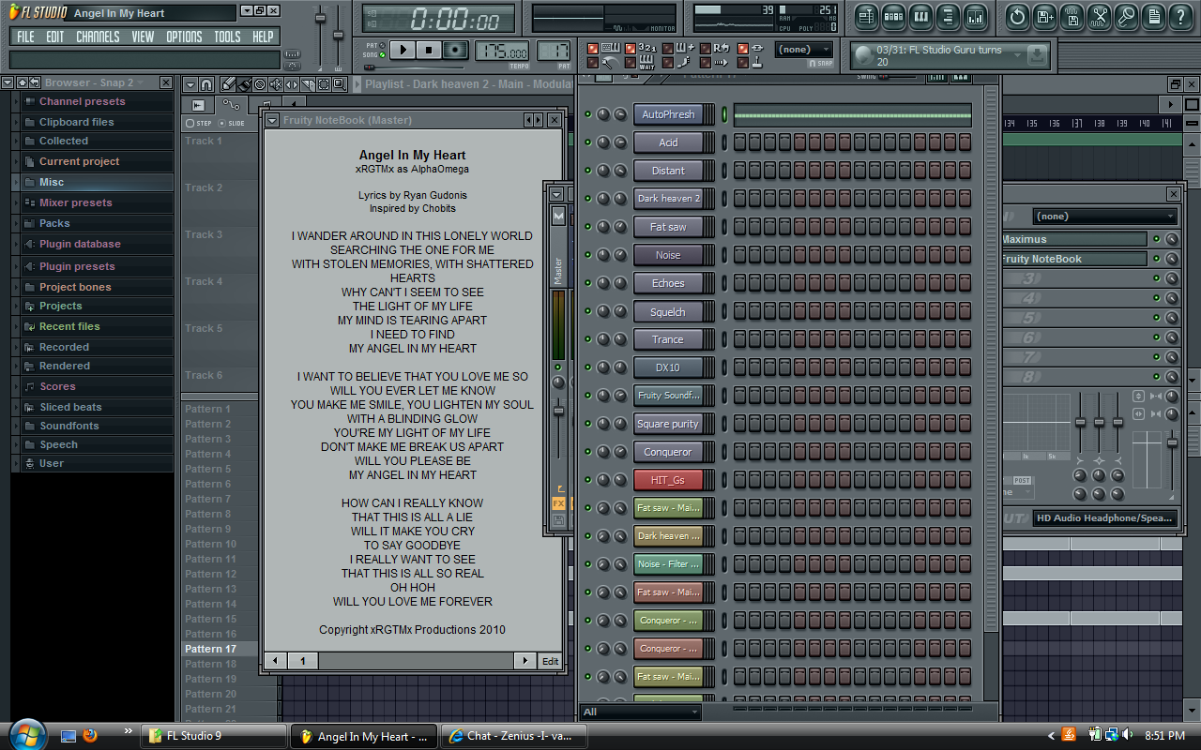
Task: Click the Render as audio file icon
Action: tap(1072, 16)
